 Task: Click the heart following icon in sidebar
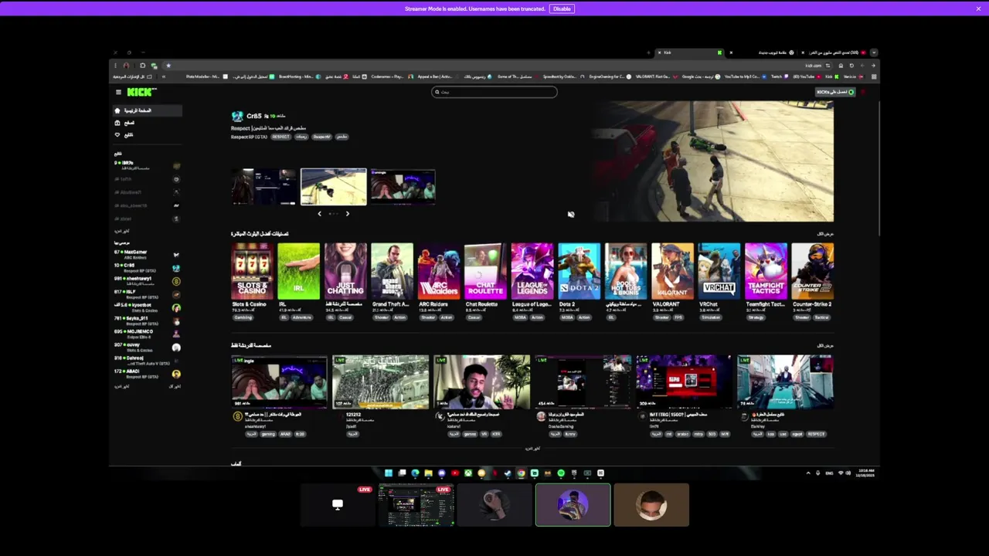[x=117, y=135]
